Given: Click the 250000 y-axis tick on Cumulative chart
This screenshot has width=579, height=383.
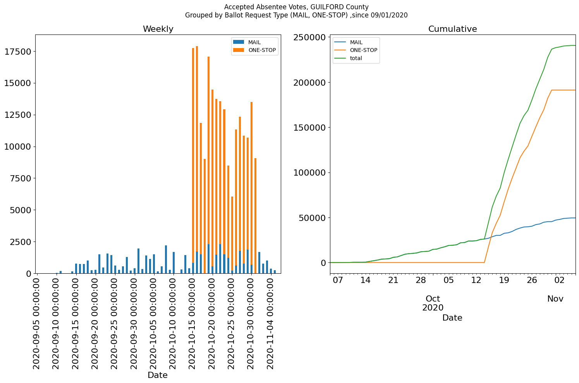Looking at the screenshot, I should 309,37.
